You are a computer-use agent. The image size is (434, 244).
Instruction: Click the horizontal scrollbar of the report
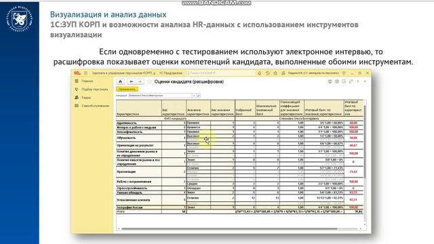click(x=229, y=229)
